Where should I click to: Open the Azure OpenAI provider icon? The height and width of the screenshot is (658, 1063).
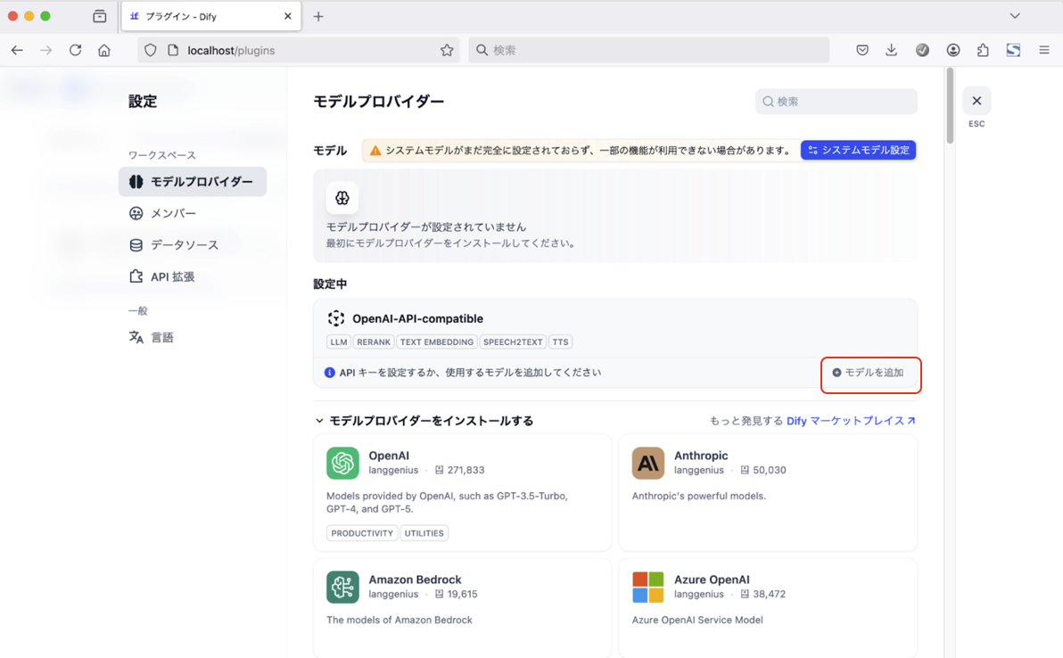click(648, 587)
